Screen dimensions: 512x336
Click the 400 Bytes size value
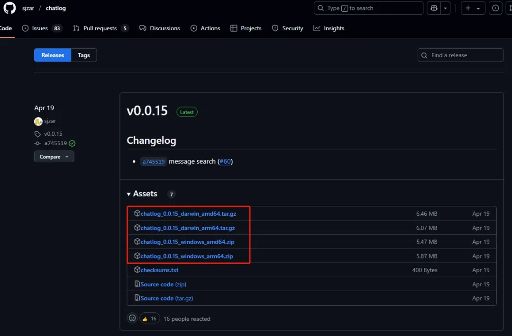pyautogui.click(x=424, y=270)
